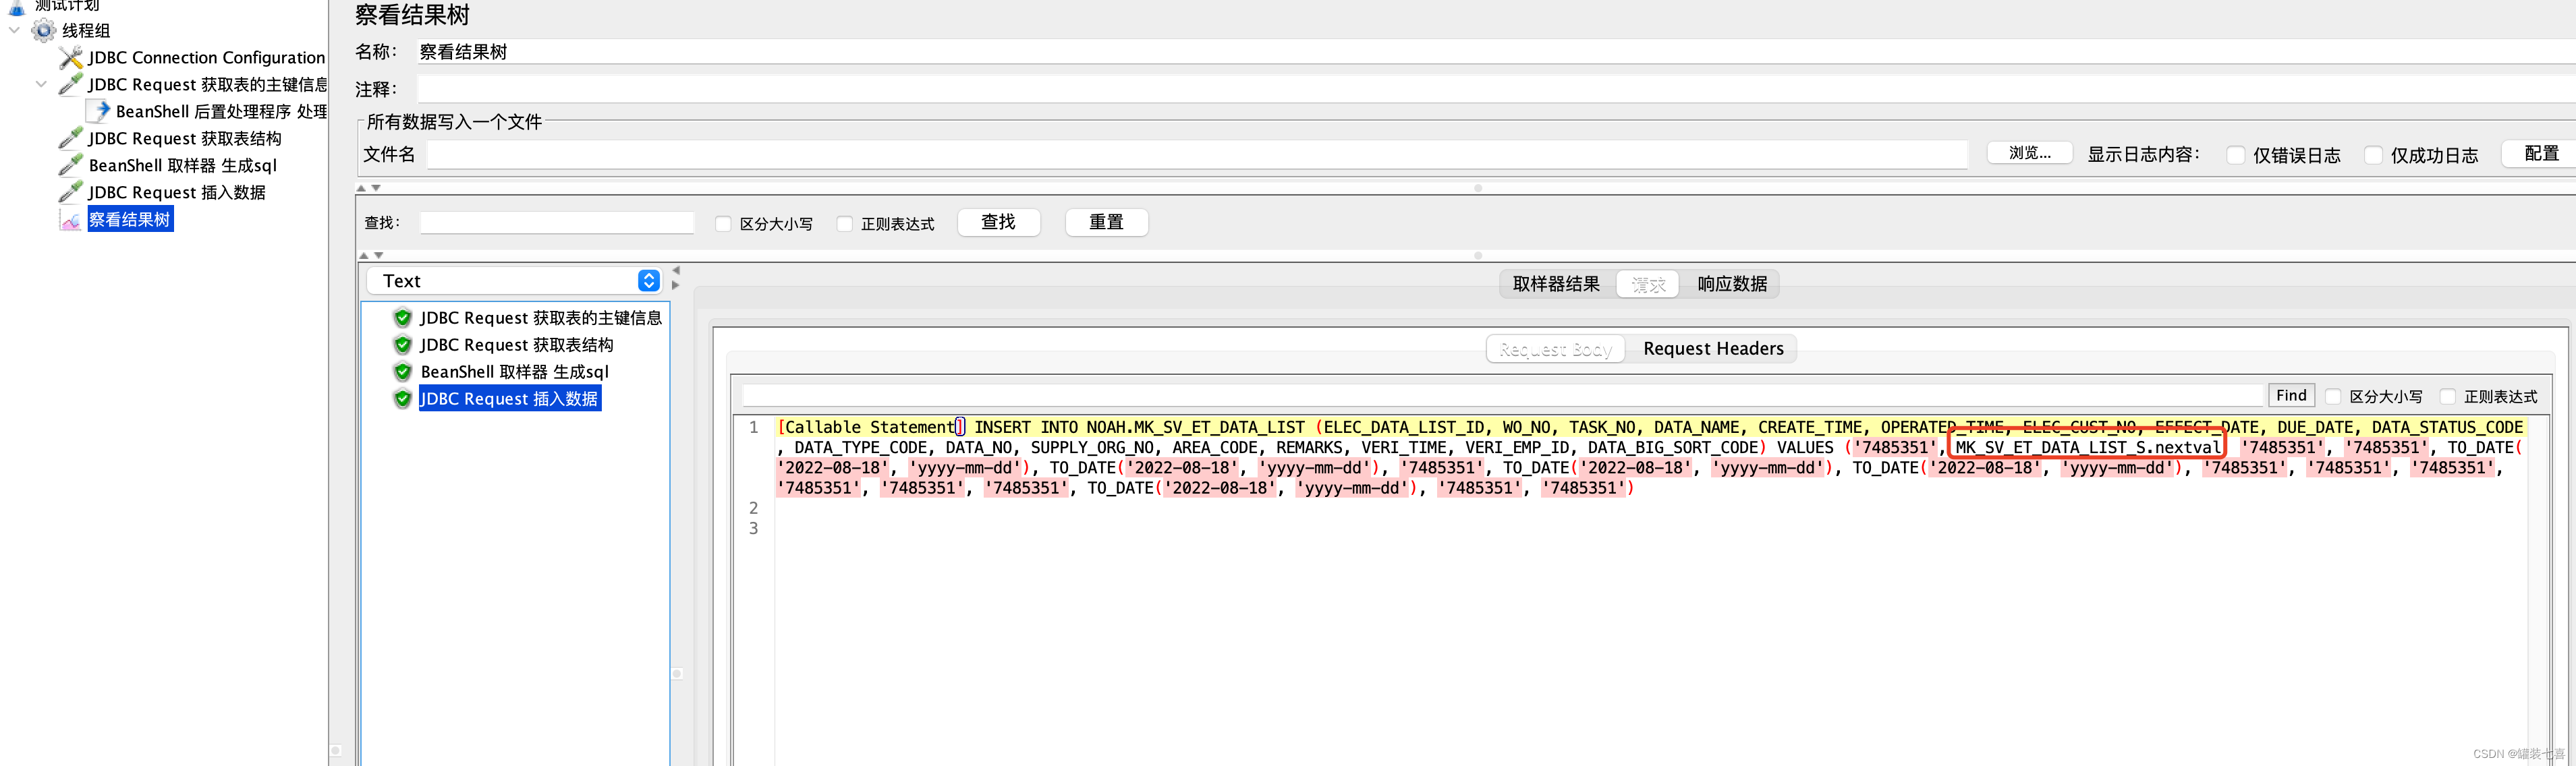Click the JDBC Connection Configuration wrench icon
This screenshot has height=766, width=2576.
[70, 57]
